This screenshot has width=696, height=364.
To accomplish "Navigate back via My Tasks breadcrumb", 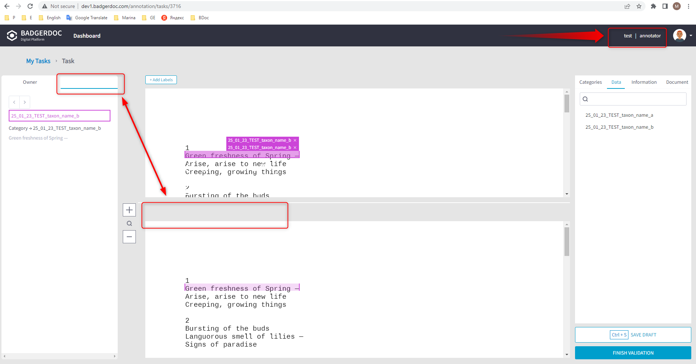I will coord(38,61).
